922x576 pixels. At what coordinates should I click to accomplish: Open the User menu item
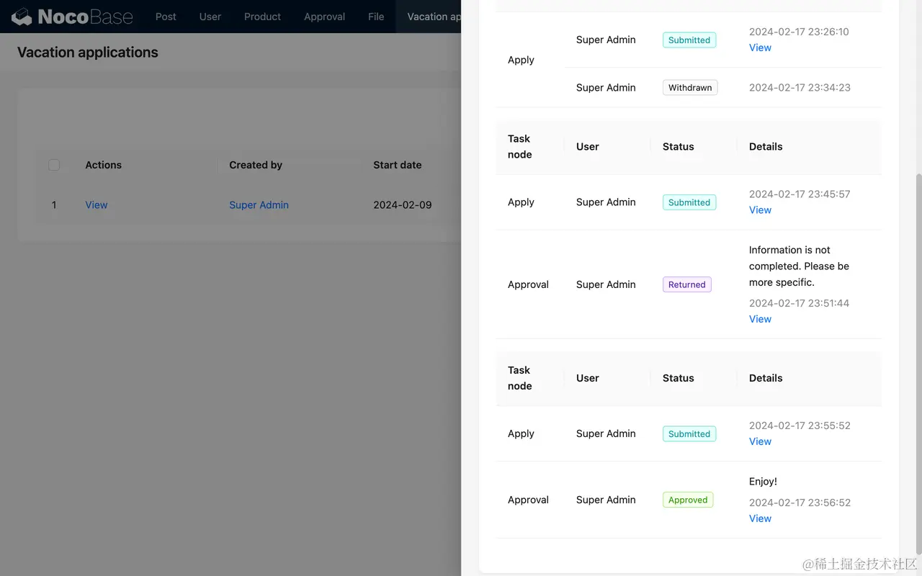pos(210,17)
